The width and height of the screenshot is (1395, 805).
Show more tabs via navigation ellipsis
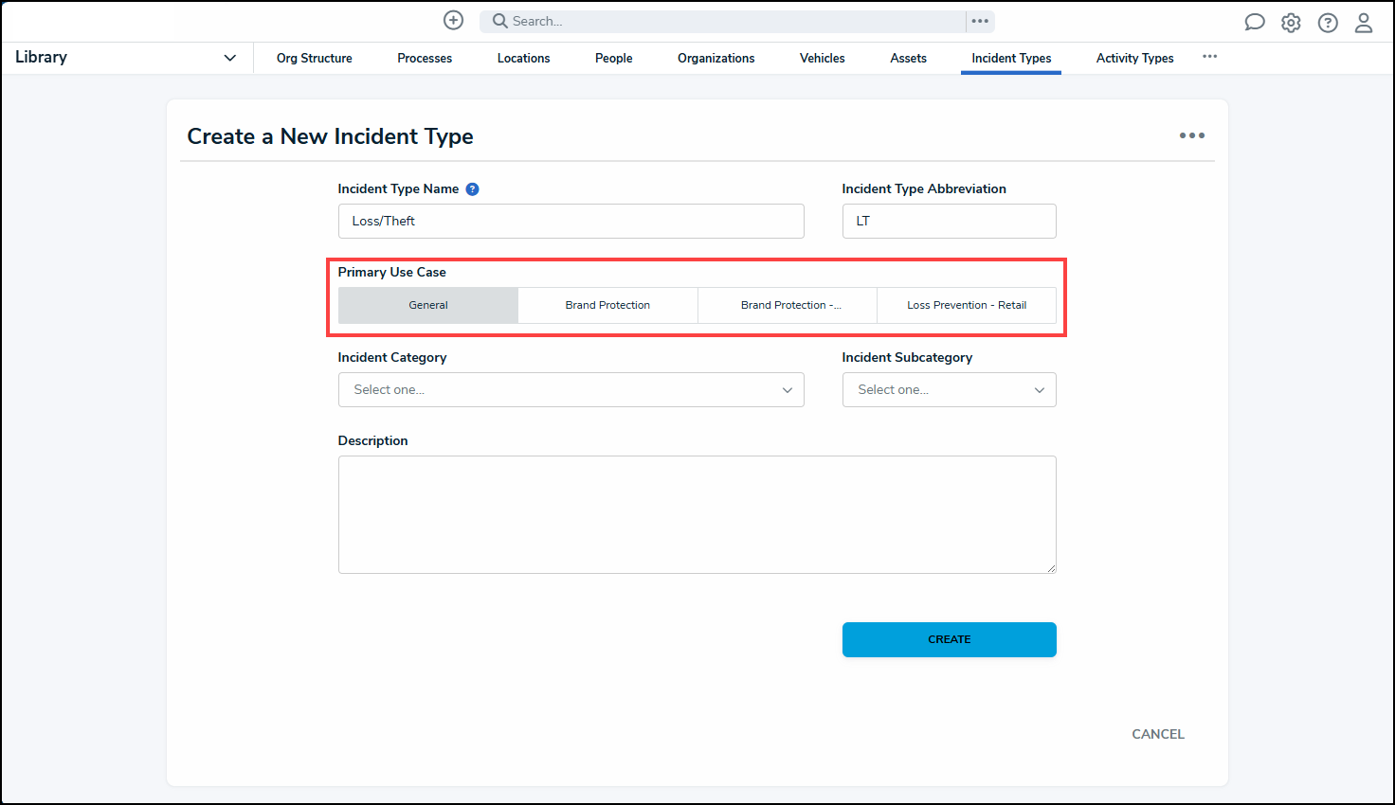pyautogui.click(x=1209, y=57)
